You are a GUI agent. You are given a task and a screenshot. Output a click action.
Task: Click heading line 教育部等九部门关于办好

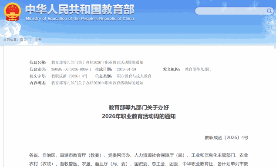(x=139, y=107)
